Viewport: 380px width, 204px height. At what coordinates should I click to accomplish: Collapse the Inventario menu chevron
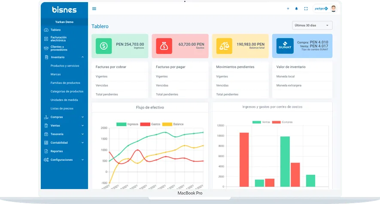point(82,57)
